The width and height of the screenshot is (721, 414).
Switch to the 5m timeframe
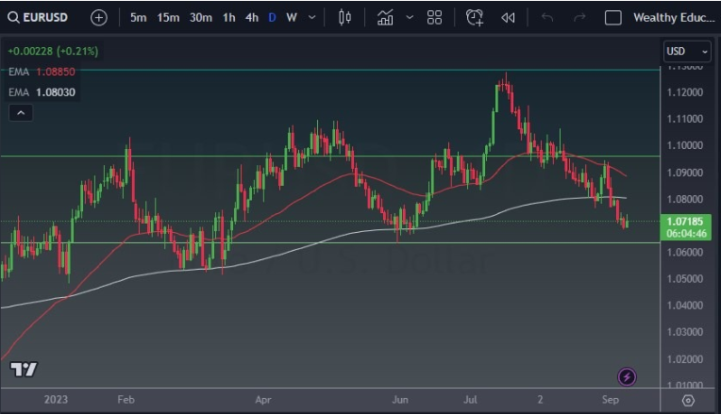(x=138, y=17)
